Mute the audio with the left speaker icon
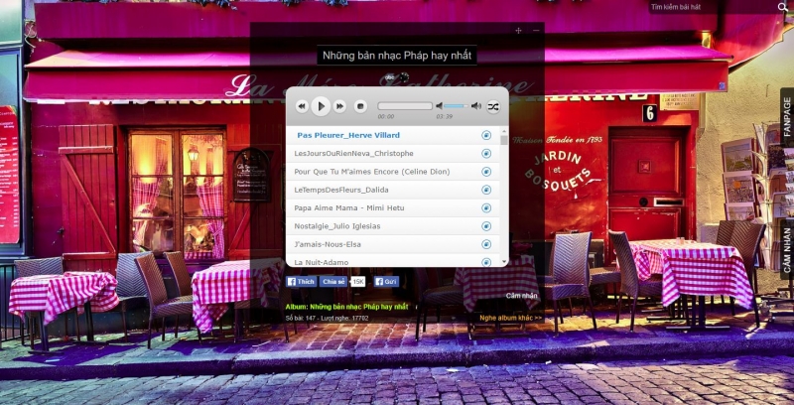The height and width of the screenshot is (405, 794). coord(439,106)
